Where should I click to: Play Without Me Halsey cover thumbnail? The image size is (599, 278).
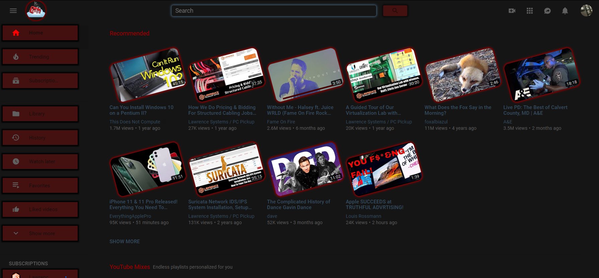point(305,75)
